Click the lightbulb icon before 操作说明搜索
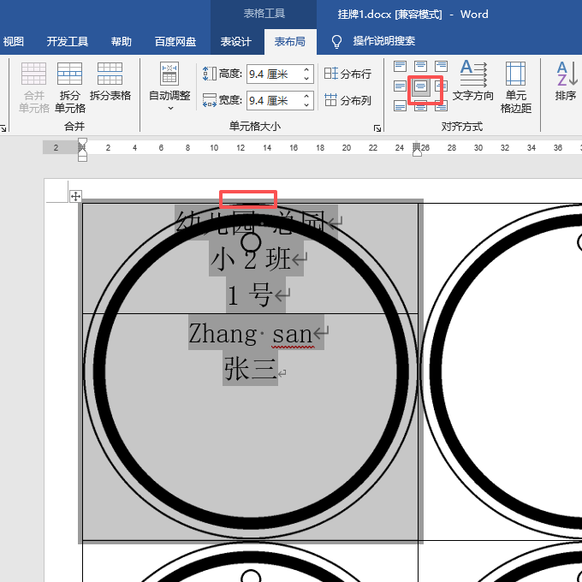Viewport: 582px width, 582px height. click(336, 42)
